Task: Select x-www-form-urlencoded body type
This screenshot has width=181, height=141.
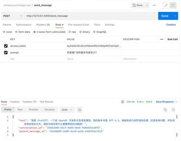Action: point(49,32)
